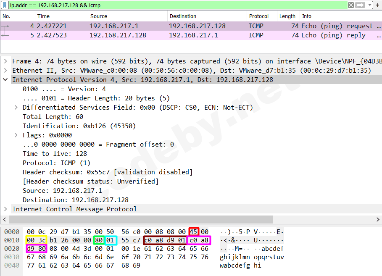Apply the display filter arrow button

tap(360, 5)
